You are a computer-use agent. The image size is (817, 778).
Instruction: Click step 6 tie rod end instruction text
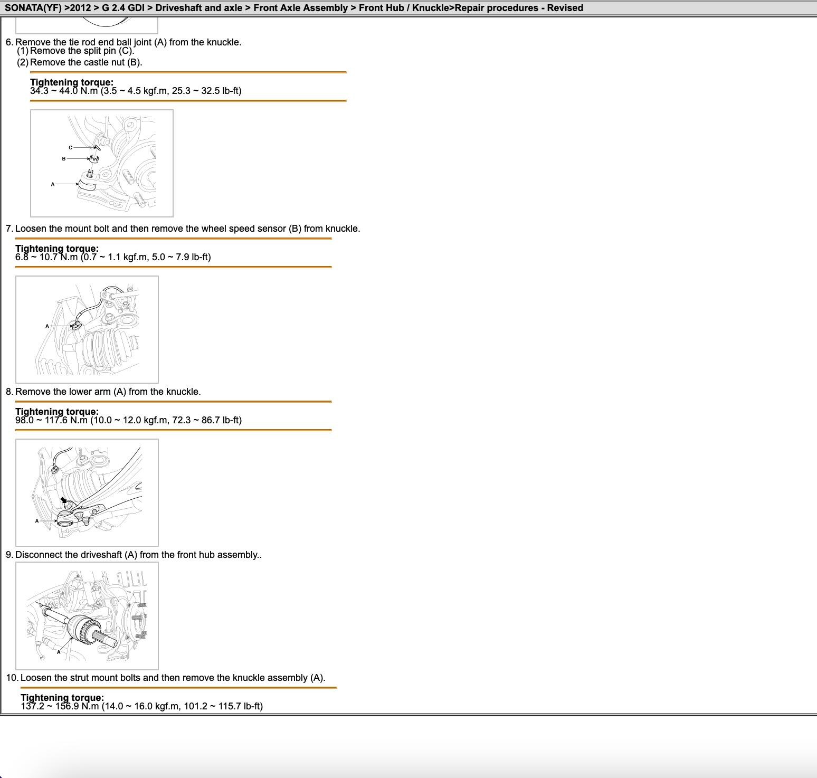point(128,42)
